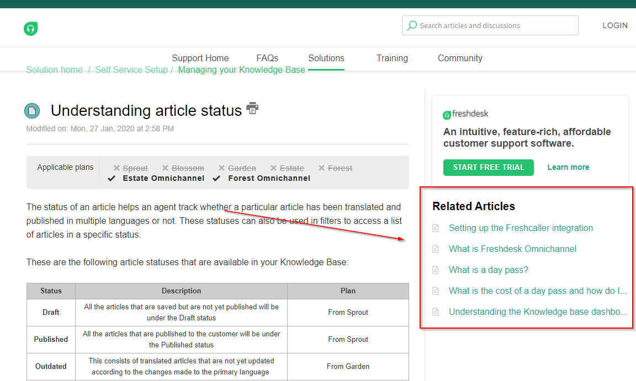
Task: Click the freshdesk logo in sidebar card
Action: (465, 114)
